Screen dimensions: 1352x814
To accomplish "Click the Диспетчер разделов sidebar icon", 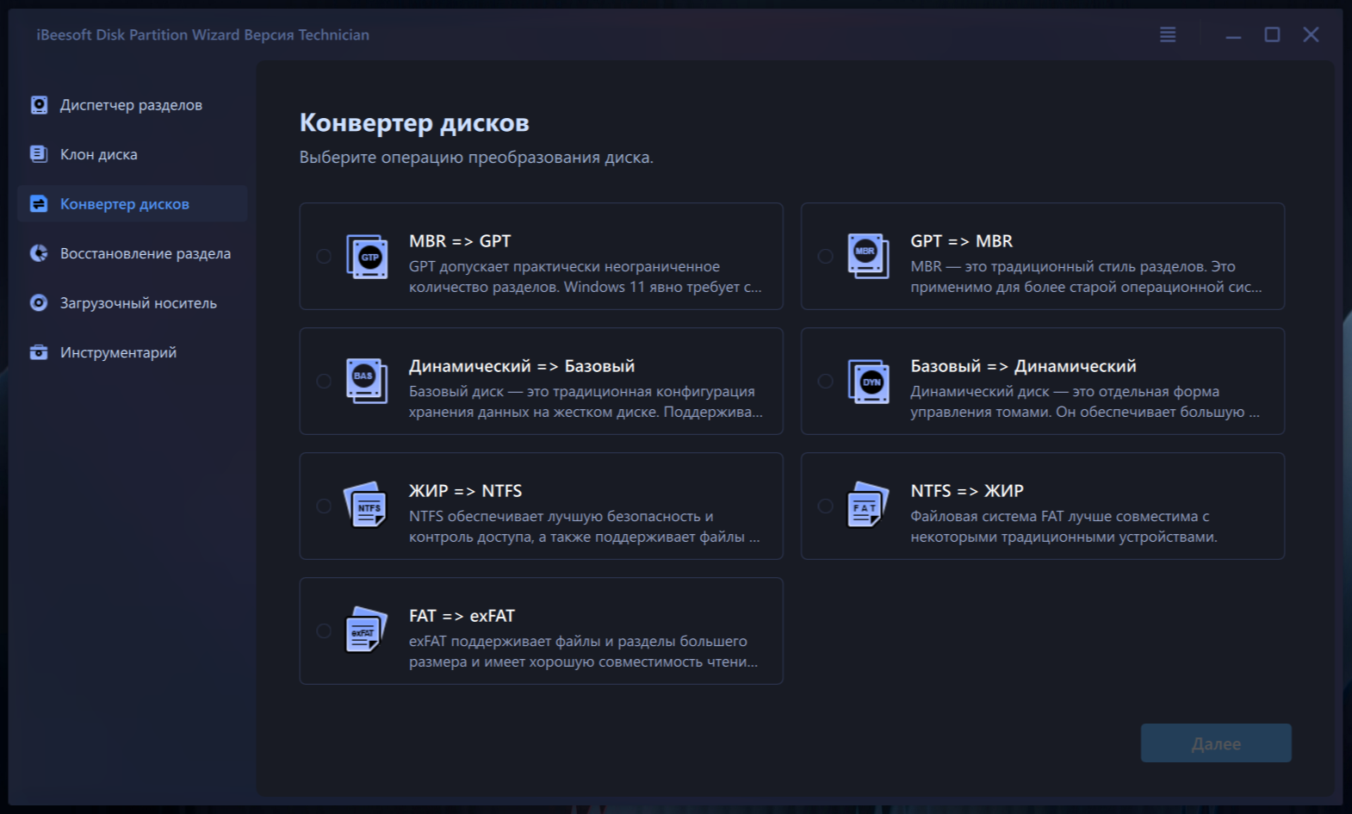I will pos(39,105).
